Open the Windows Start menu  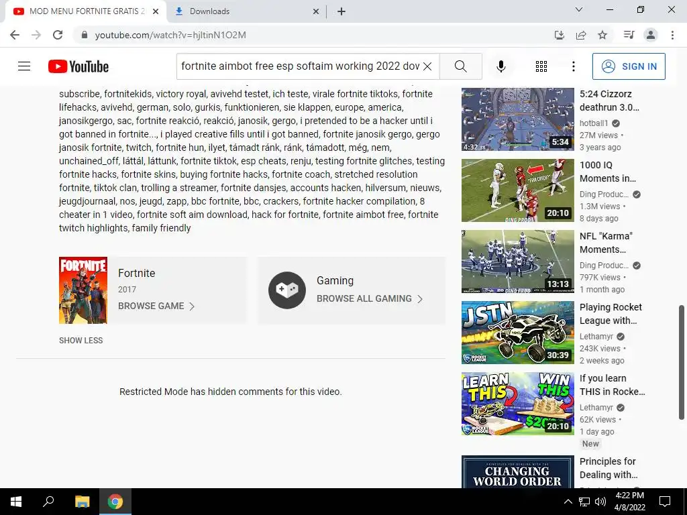click(16, 502)
